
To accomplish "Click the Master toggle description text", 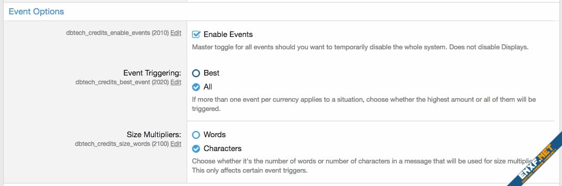I will pos(360,47).
